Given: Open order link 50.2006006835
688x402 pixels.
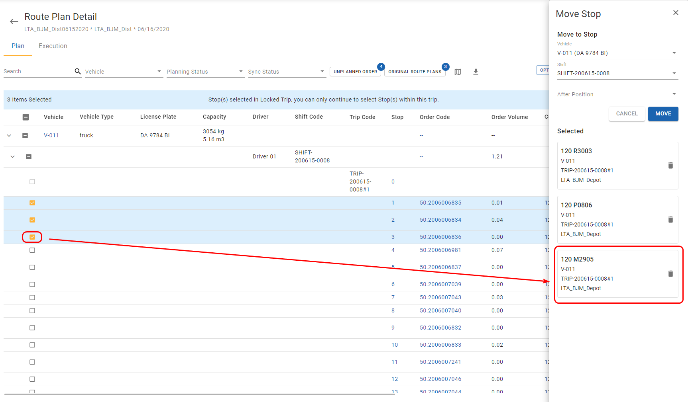Looking at the screenshot, I should point(440,203).
